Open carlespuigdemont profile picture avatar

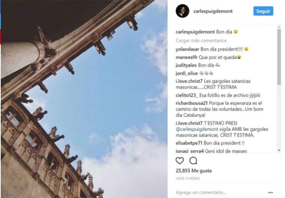182,11
